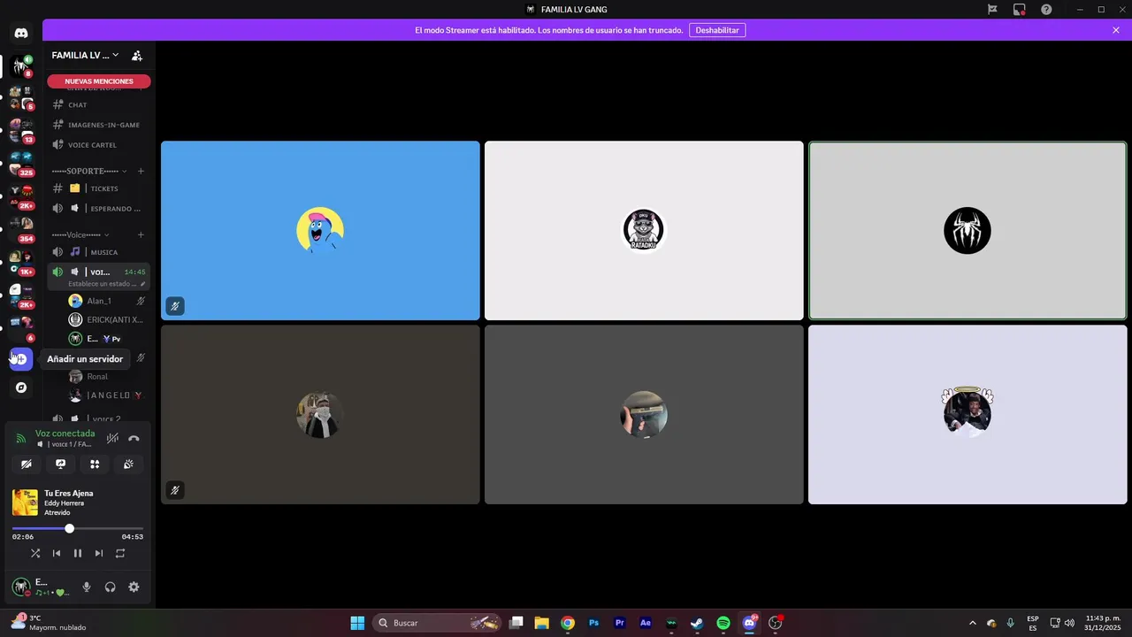Screen dimensions: 1132x637
Task: Mute your microphone in user panel
Action: pos(87,587)
